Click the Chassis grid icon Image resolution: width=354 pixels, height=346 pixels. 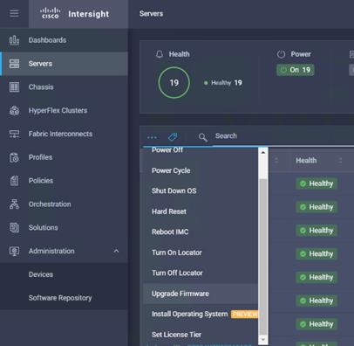coord(14,87)
